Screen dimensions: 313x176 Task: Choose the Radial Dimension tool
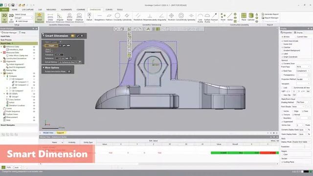[69, 18]
